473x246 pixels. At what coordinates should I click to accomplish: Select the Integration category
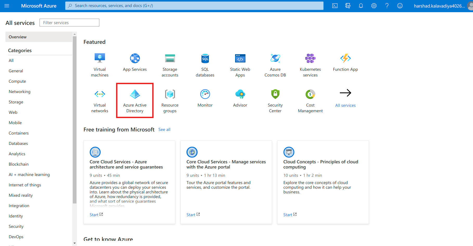tap(19, 206)
